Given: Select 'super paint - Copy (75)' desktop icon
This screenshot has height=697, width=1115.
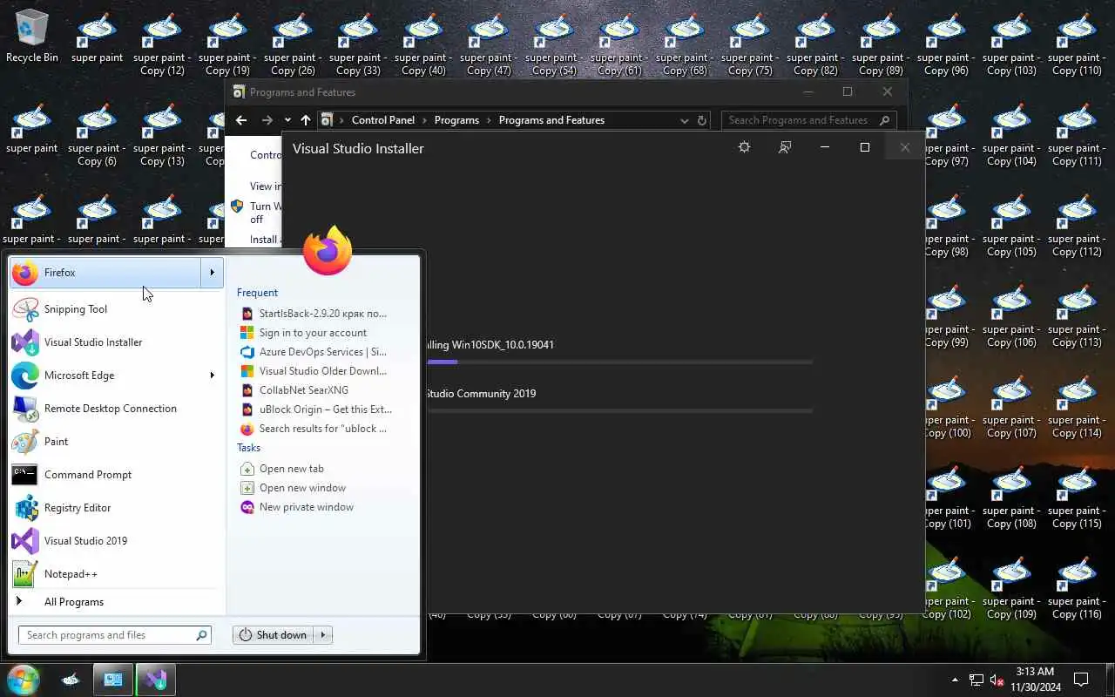Looking at the screenshot, I should pyautogui.click(x=750, y=44).
